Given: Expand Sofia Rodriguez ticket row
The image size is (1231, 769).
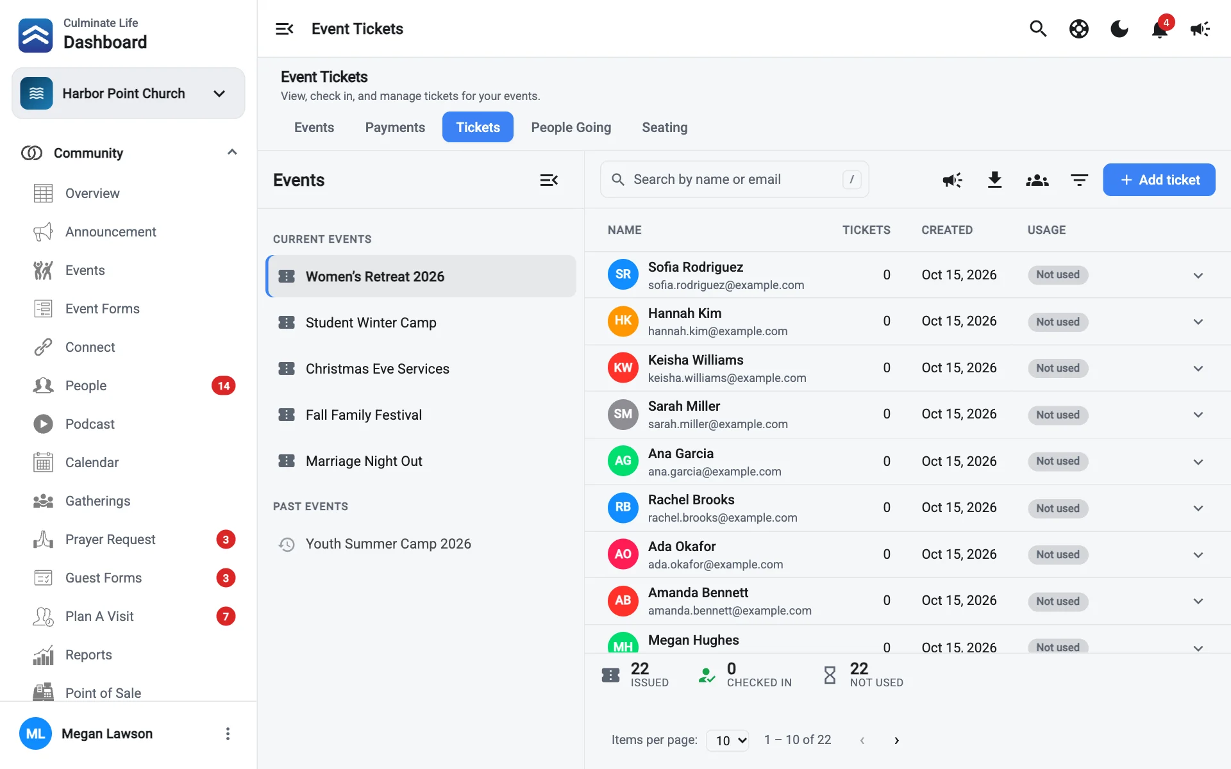Looking at the screenshot, I should pyautogui.click(x=1198, y=276).
